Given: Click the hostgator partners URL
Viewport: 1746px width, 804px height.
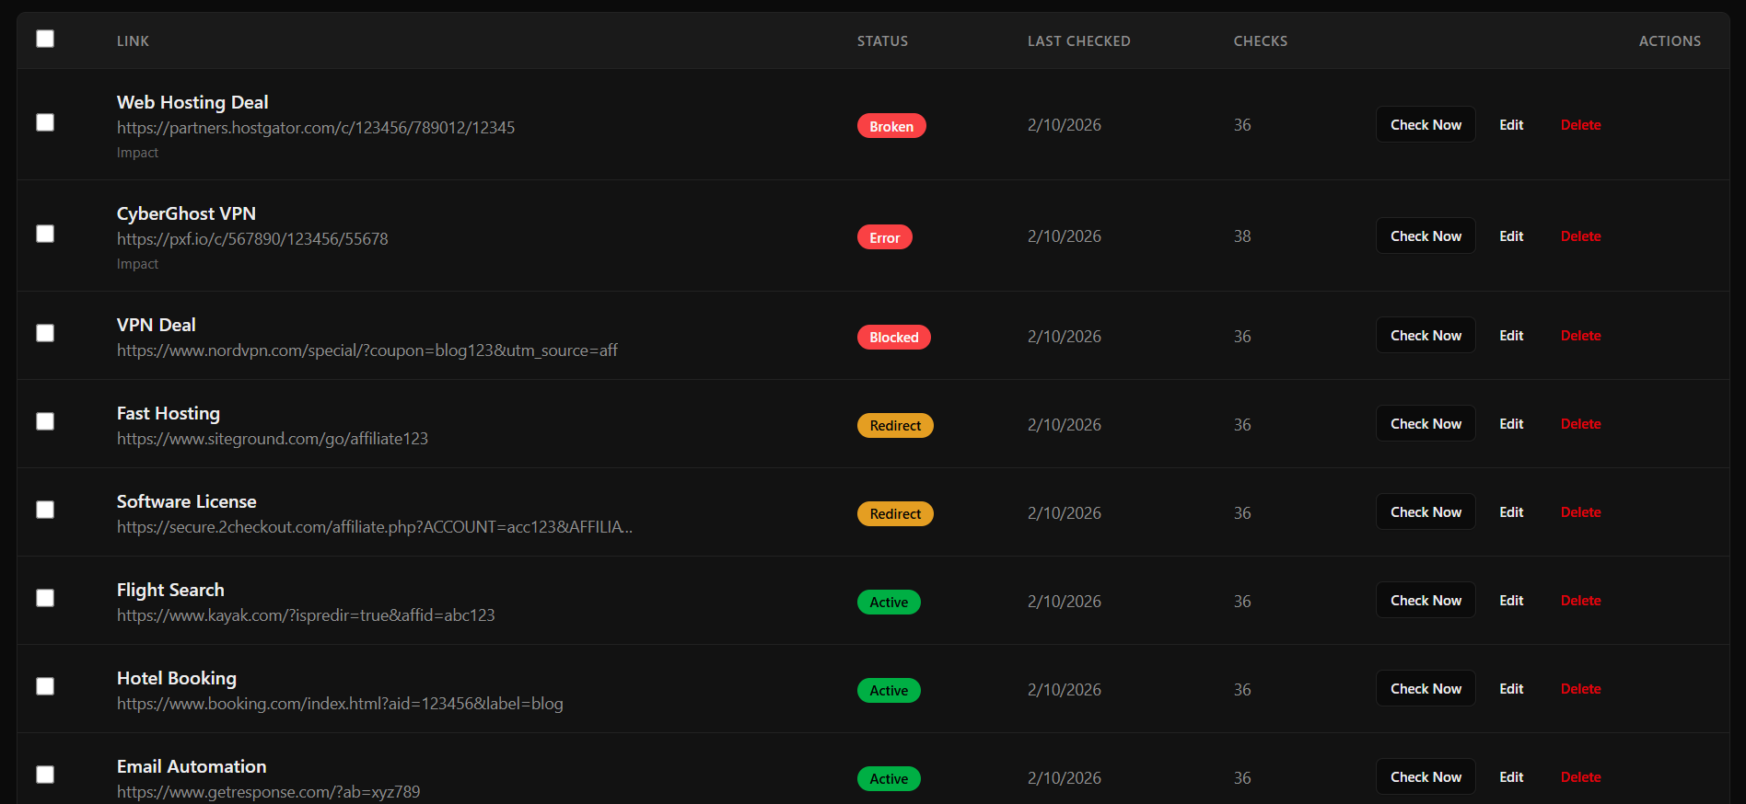Looking at the screenshot, I should tap(316, 128).
